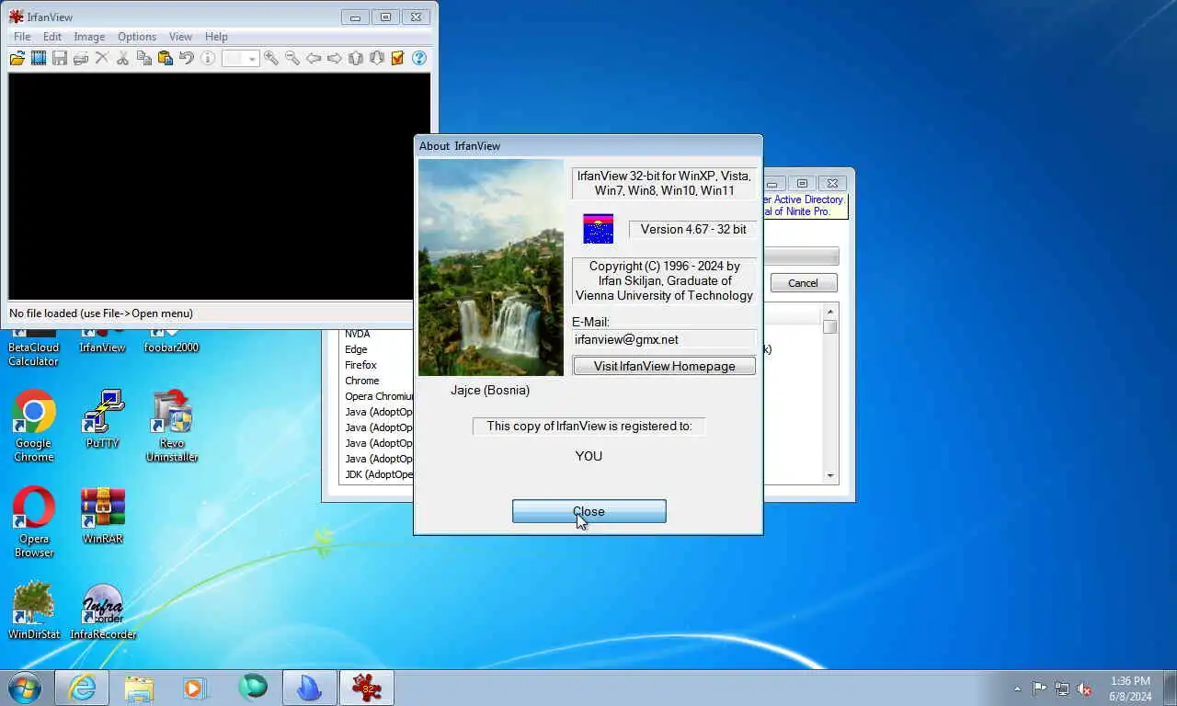Select Firefox in the Ninite list
Image resolution: width=1177 pixels, height=706 pixels.
(x=360, y=365)
